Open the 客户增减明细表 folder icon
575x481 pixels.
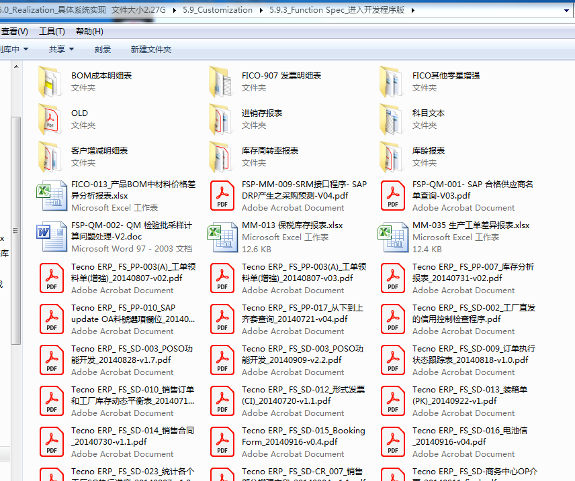point(50,157)
